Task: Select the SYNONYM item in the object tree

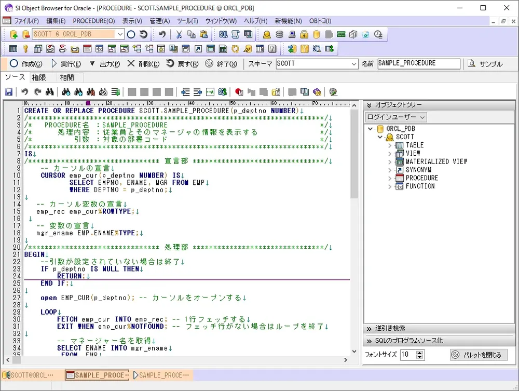Action: (x=418, y=170)
